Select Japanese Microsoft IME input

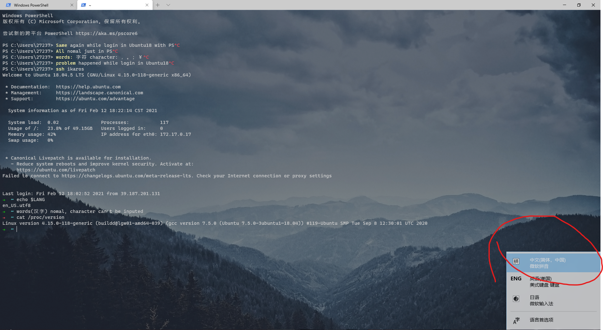point(553,300)
